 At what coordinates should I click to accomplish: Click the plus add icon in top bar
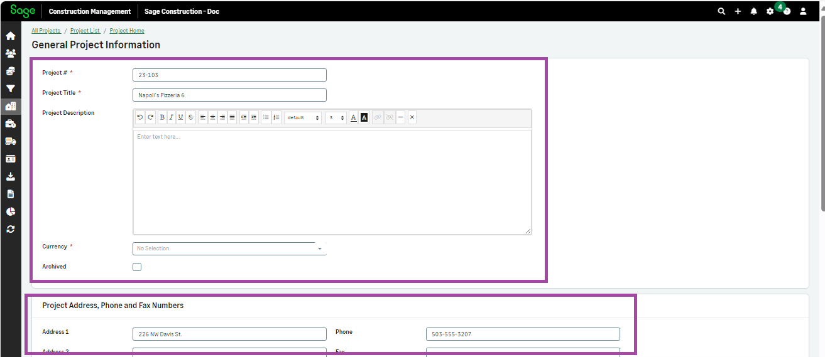[738, 11]
